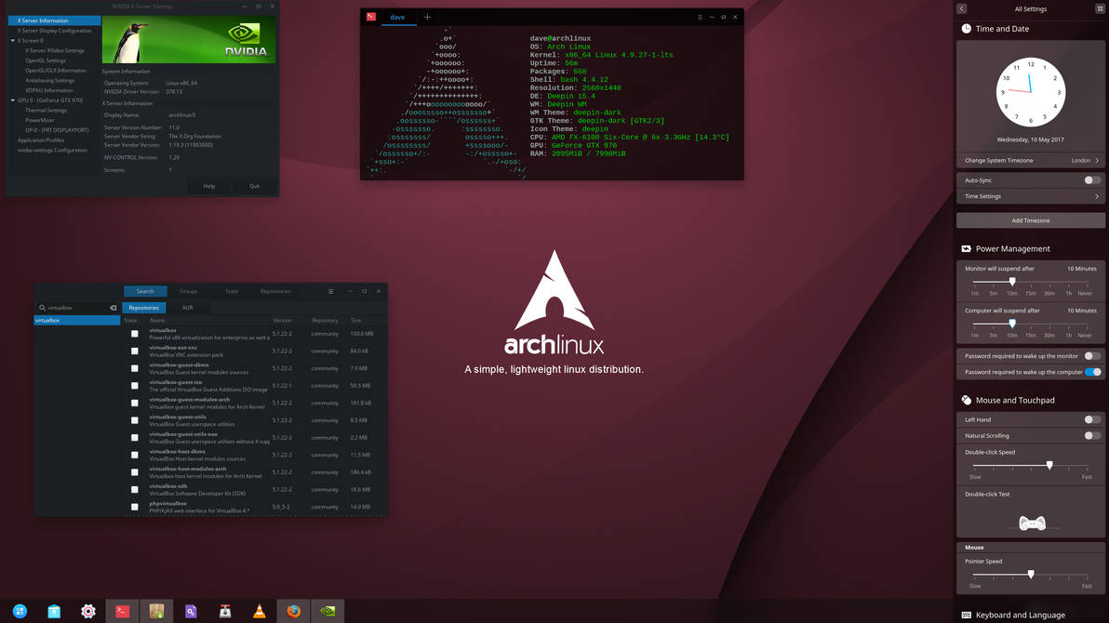Check the virtualbox-guest-iso package checkbox
The image size is (1109, 623).
click(x=134, y=385)
